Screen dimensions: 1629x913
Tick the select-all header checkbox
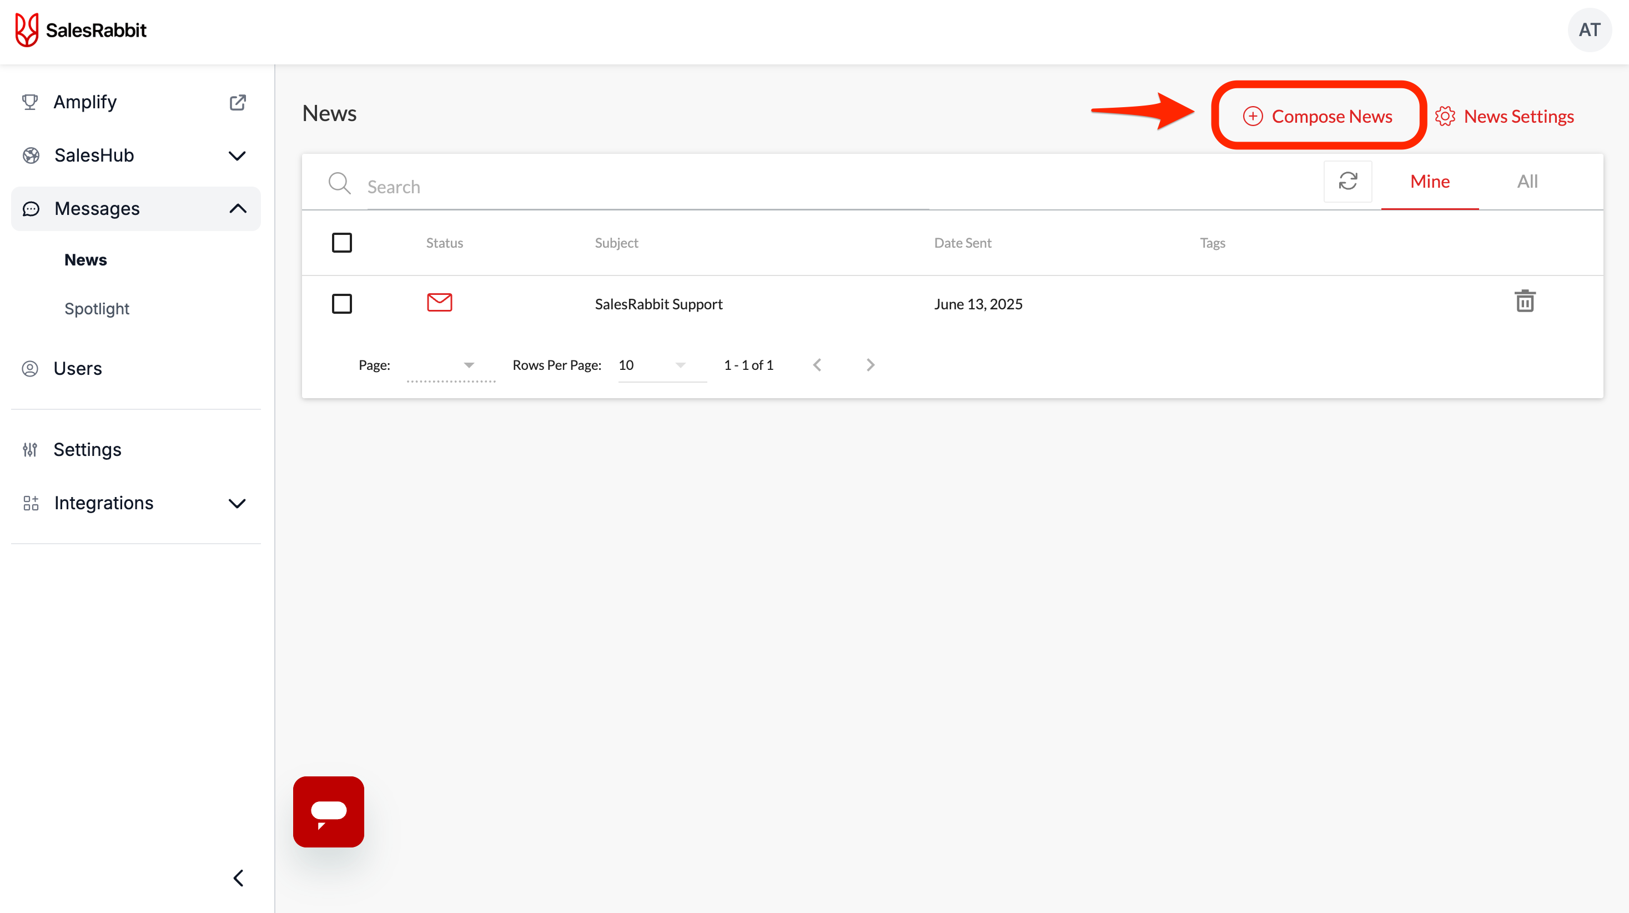coord(341,242)
